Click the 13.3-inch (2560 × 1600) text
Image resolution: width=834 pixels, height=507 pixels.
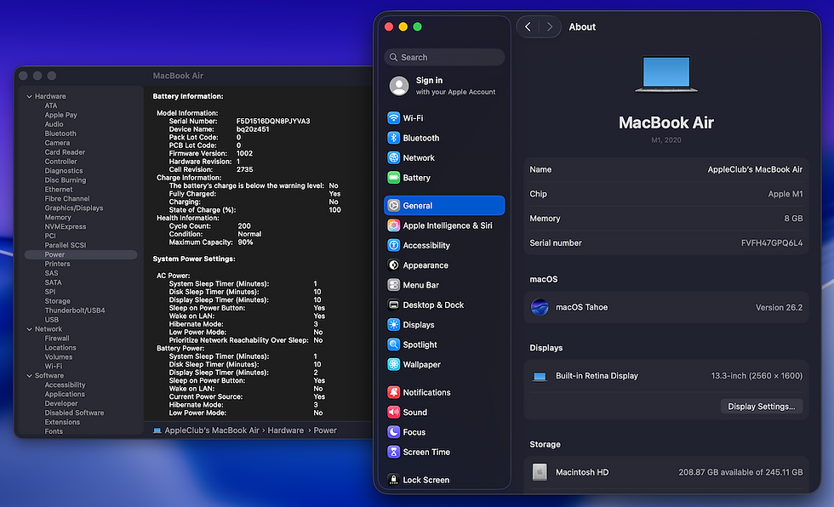[757, 376]
